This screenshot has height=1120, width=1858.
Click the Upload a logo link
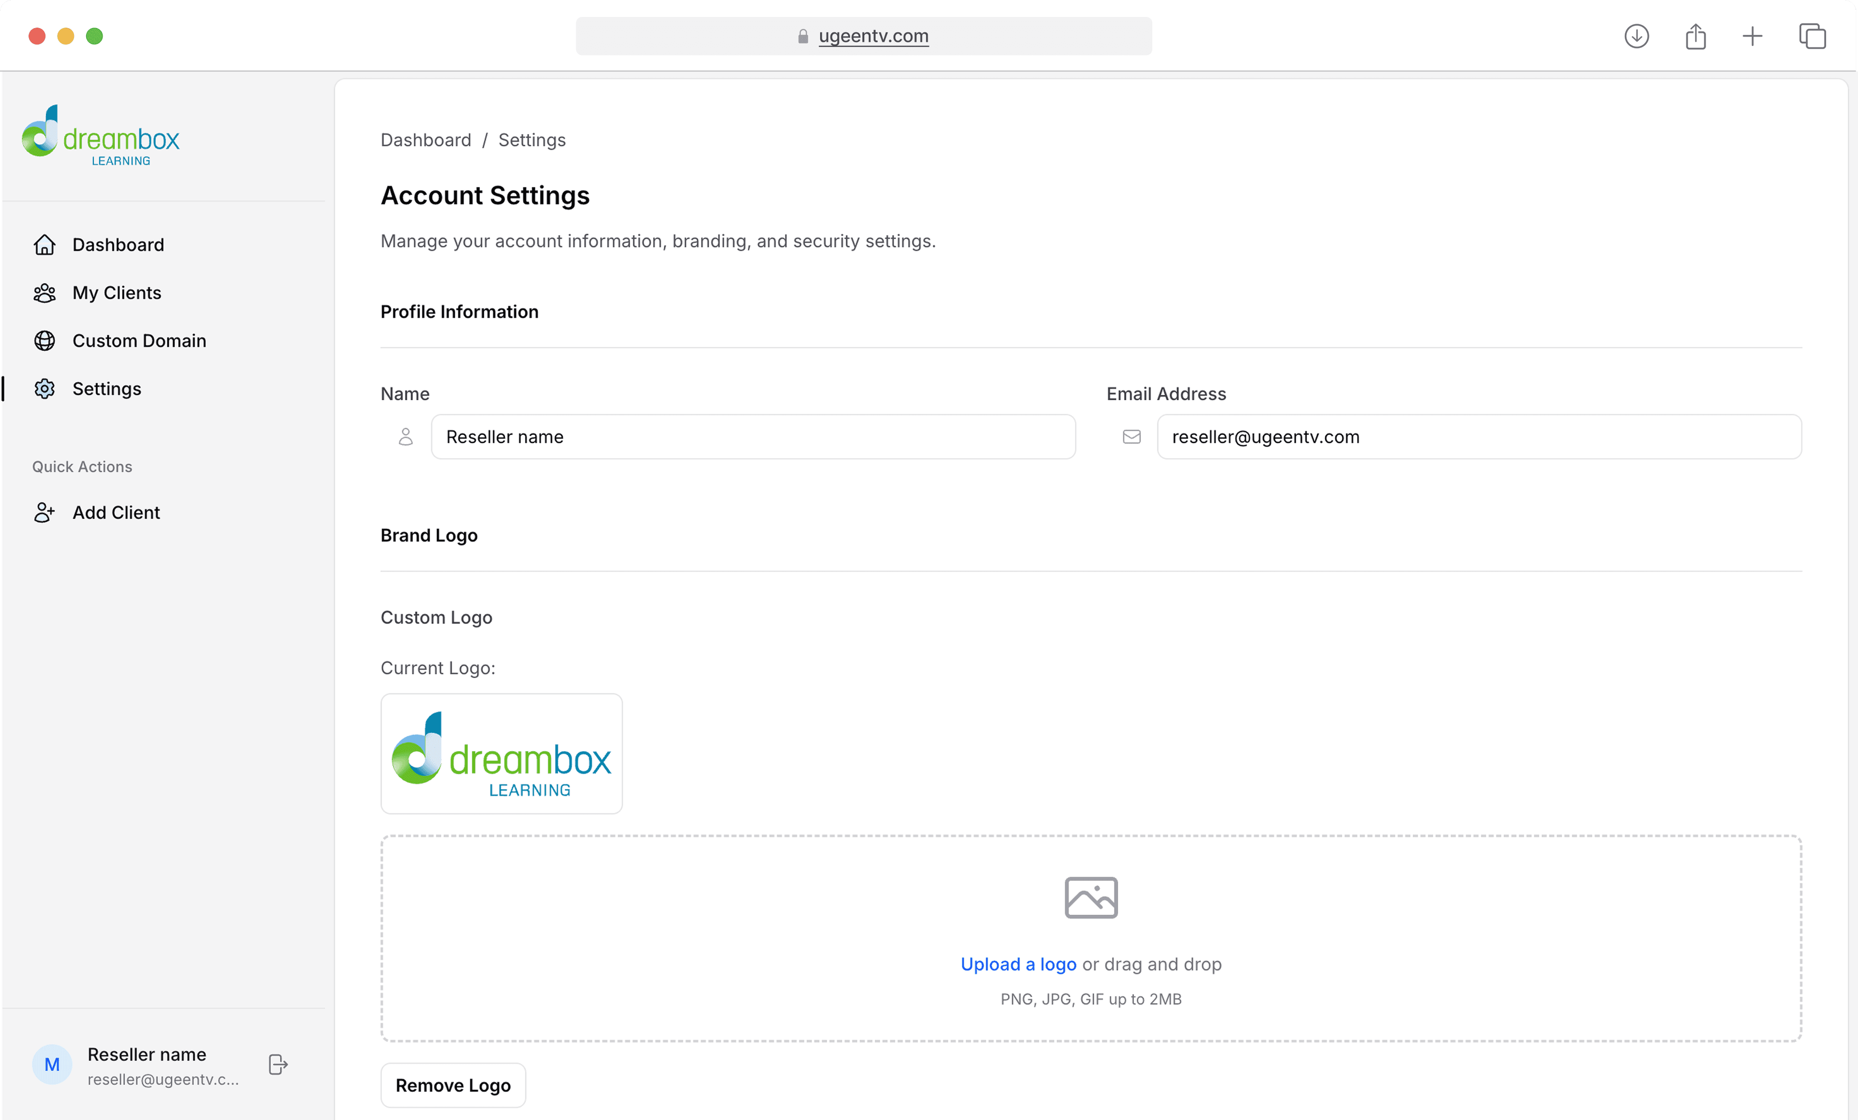click(x=1018, y=965)
